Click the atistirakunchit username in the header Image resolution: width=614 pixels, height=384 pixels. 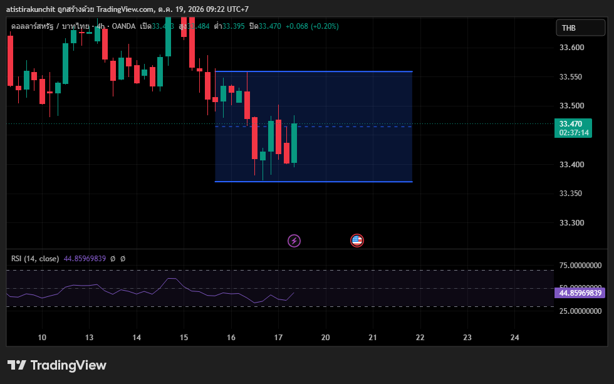(31, 9)
